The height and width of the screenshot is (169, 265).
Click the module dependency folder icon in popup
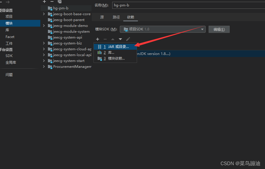click(x=100, y=58)
